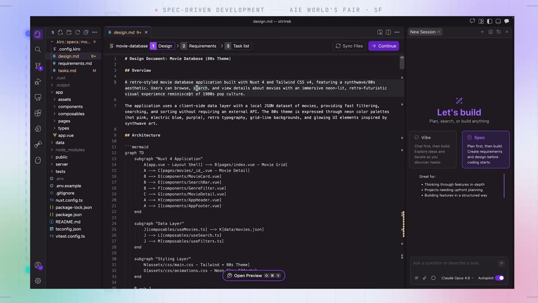Click the Sync Files button

349,46
